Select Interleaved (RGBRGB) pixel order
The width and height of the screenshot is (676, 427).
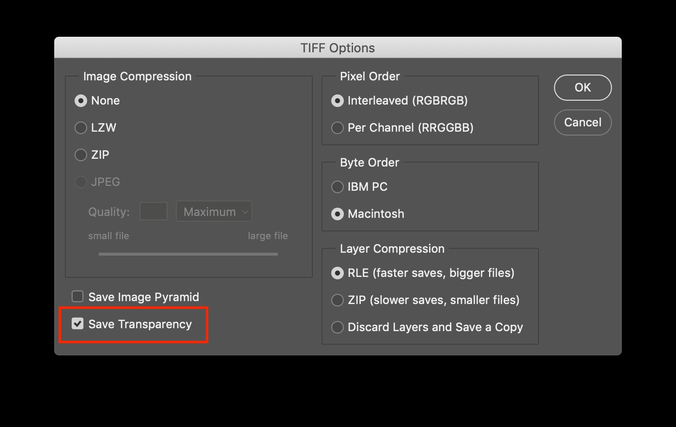point(338,101)
